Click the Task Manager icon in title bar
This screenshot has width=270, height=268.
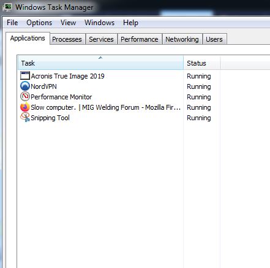[7, 7]
